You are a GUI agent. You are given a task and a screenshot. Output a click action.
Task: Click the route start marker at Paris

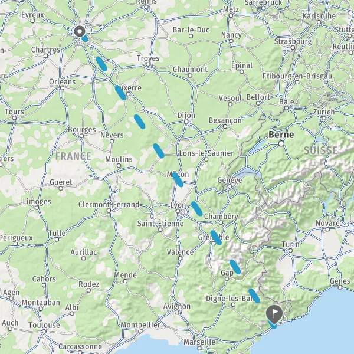pyautogui.click(x=80, y=31)
